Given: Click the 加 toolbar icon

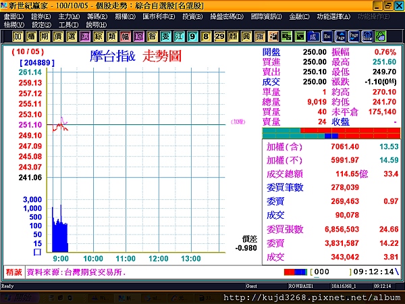Looking at the screenshot, I should pyautogui.click(x=18, y=36).
